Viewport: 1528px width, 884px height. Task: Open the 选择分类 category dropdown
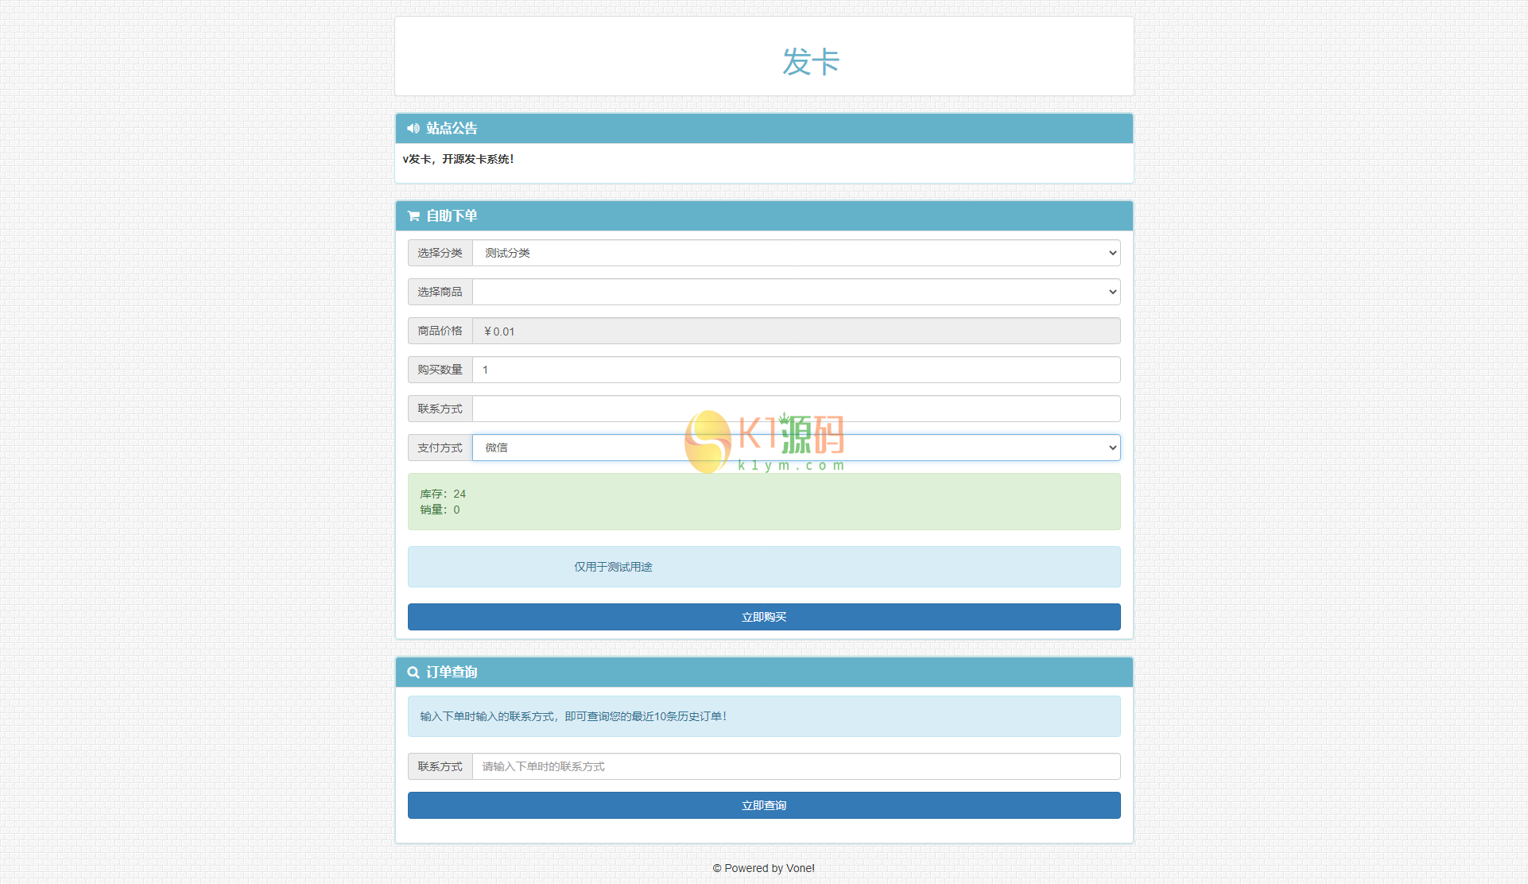[795, 253]
